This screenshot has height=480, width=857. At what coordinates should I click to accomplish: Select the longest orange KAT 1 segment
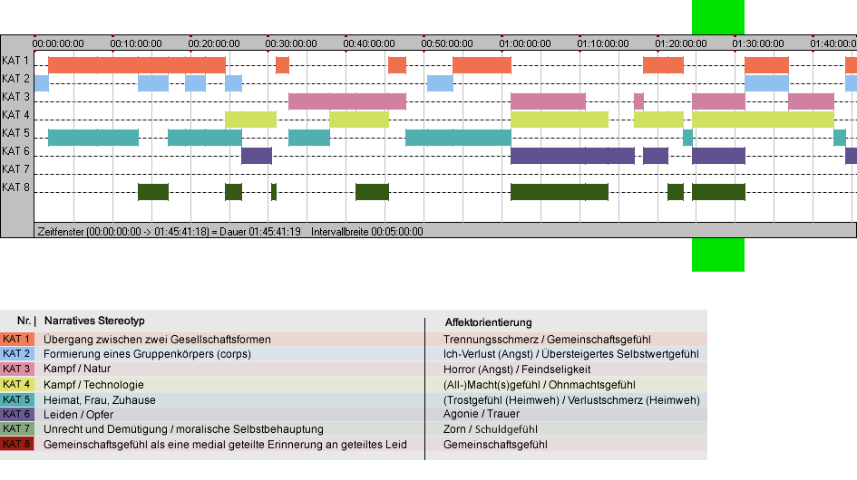(x=137, y=65)
